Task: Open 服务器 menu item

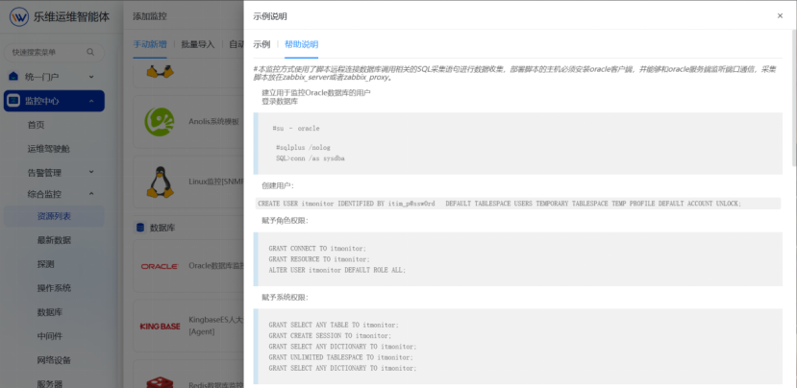Action: tap(50, 383)
